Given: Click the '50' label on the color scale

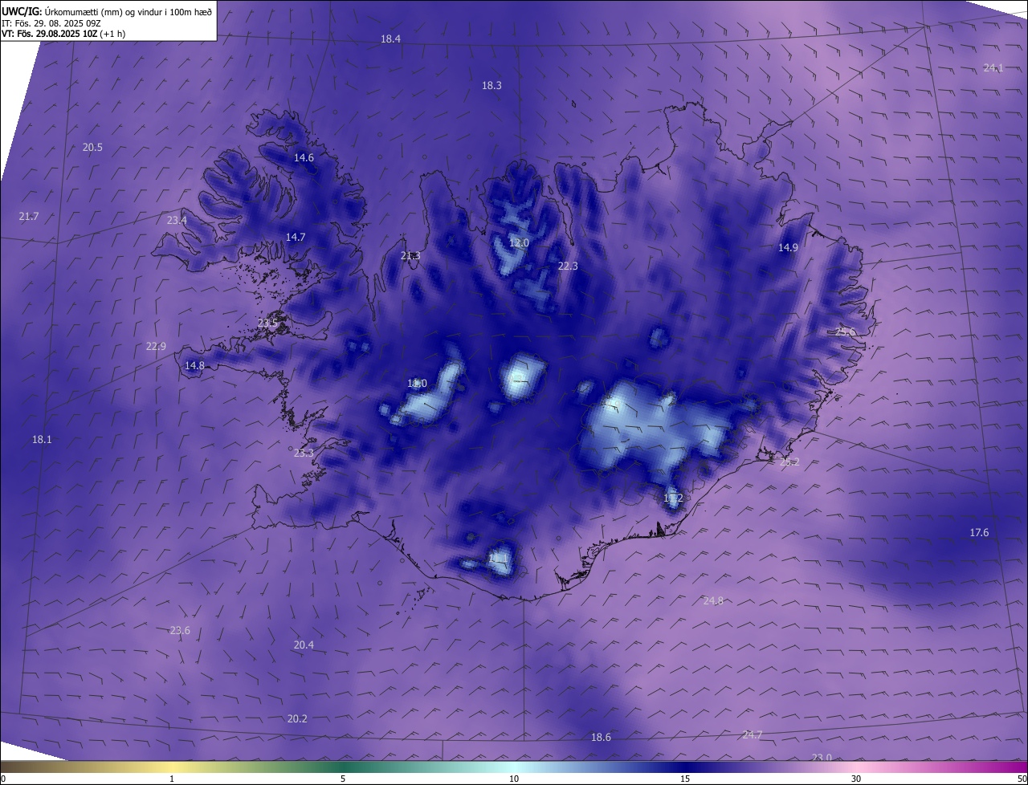Looking at the screenshot, I should tap(1022, 779).
